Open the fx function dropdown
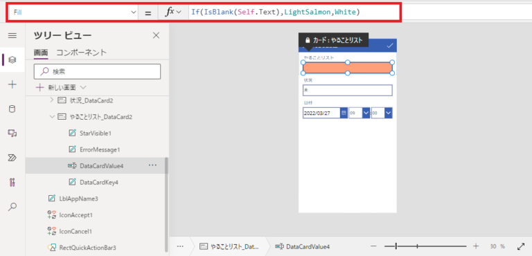This screenshot has height=256, width=532. [x=173, y=12]
